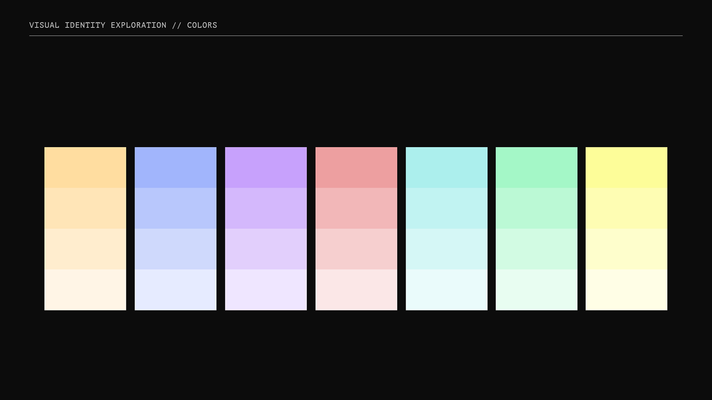Image resolution: width=712 pixels, height=400 pixels.
Task: Click the darkest orange swatch
Action: click(x=85, y=167)
